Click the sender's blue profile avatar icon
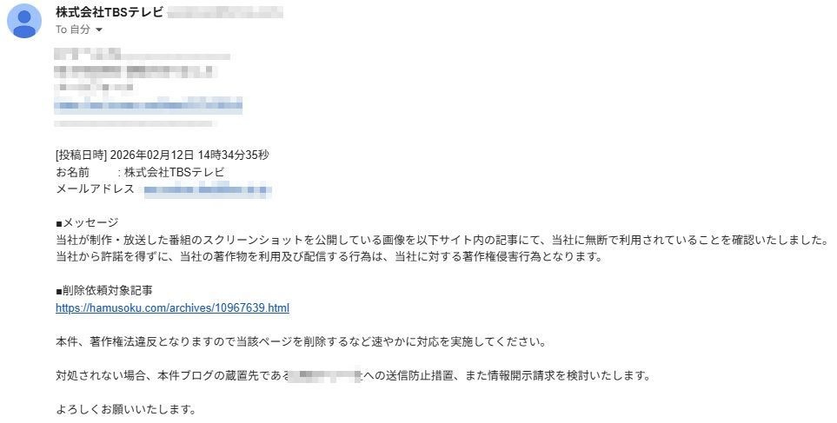The height and width of the screenshot is (423, 837). click(24, 21)
